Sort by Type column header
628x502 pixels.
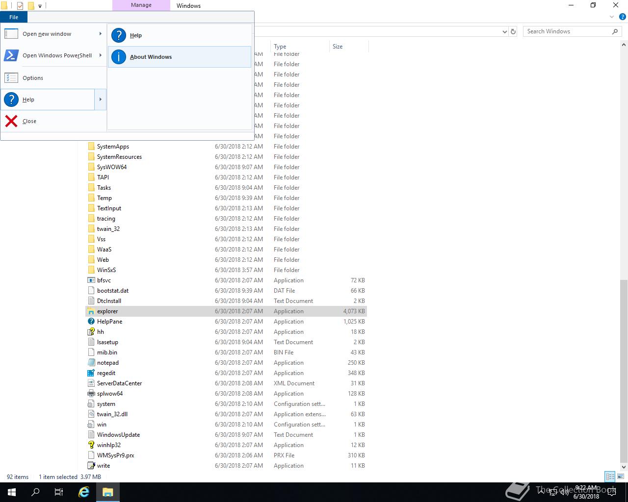(300, 47)
